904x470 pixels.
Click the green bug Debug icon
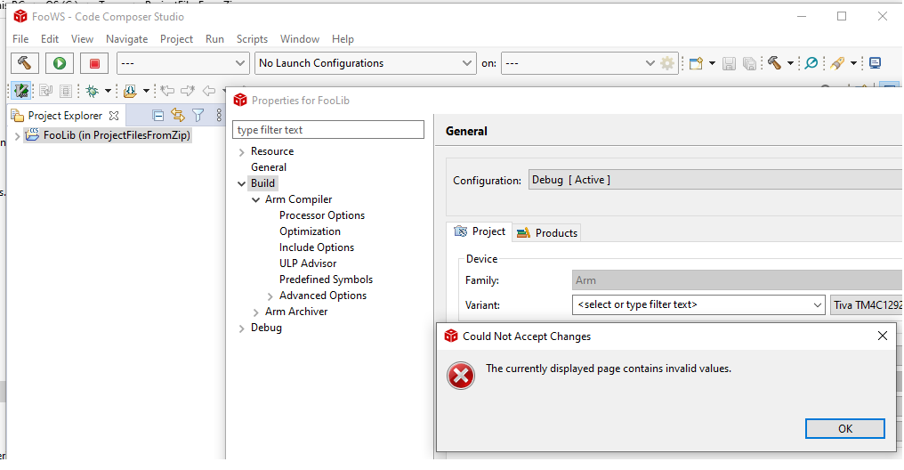point(92,91)
